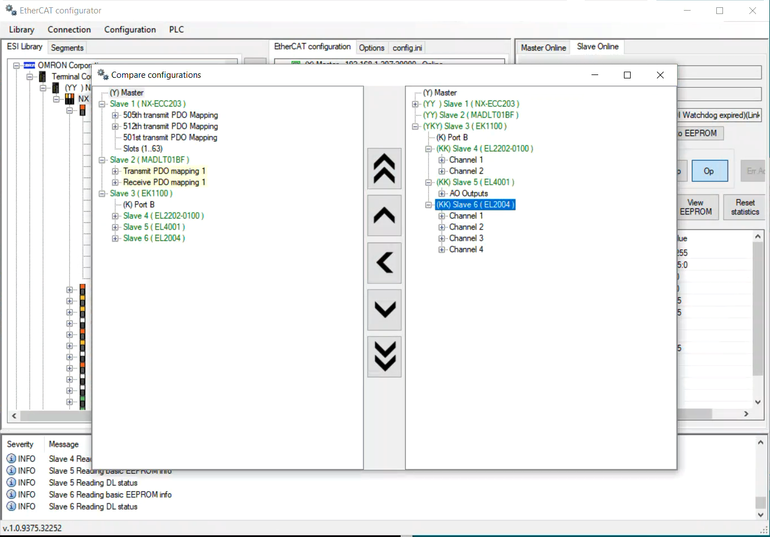Select Slave 2 (MADLT01BF) in left tree

149,160
